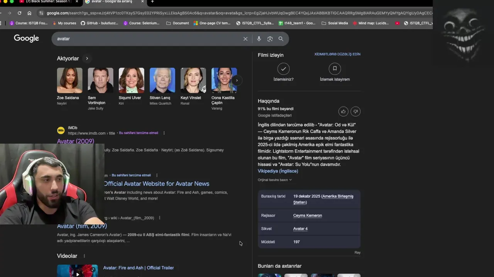The image size is (494, 277).
Task: Click Keyt Vinslet actor photo
Action: point(193,80)
